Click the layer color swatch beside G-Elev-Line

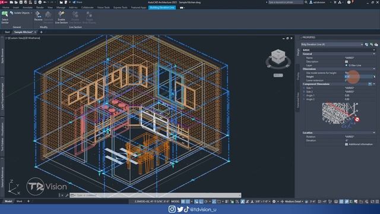pyautogui.click(x=346, y=65)
